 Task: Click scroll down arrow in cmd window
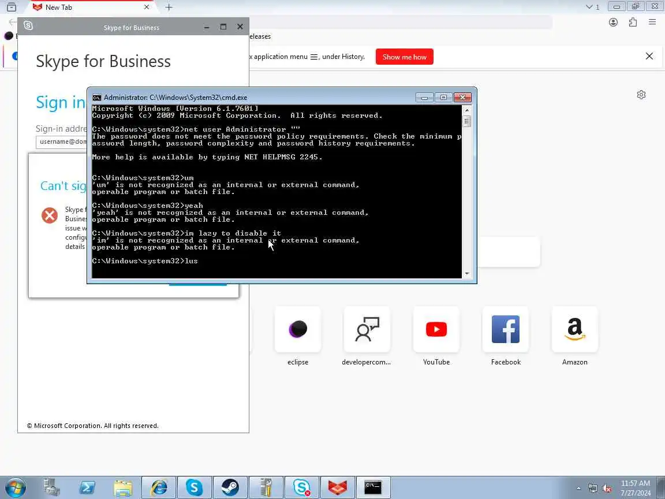[467, 274]
